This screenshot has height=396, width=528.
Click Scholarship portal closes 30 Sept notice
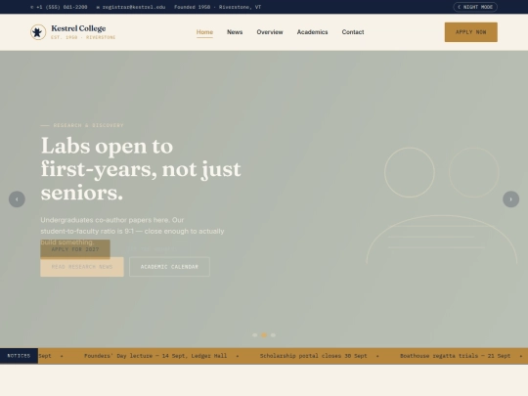(314, 356)
